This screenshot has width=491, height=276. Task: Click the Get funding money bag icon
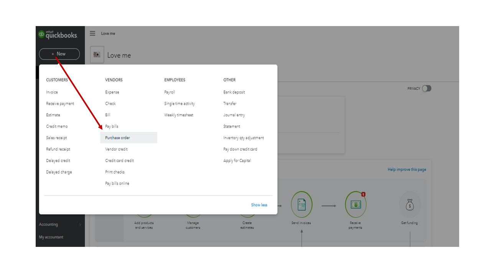409,204
